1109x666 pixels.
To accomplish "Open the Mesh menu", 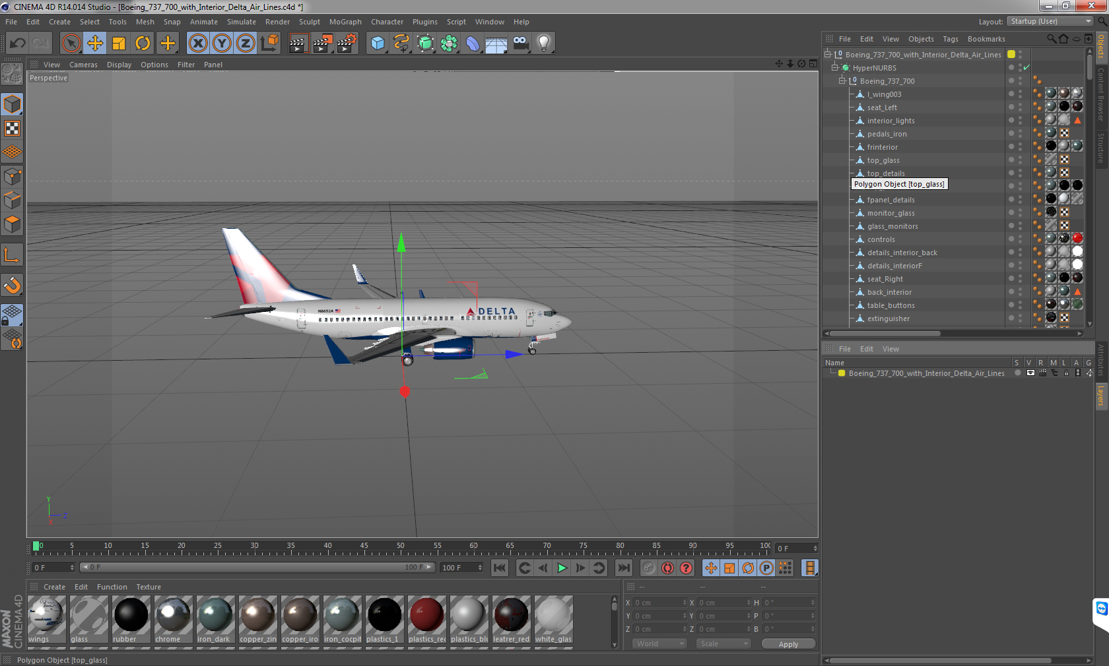I will pos(145,22).
